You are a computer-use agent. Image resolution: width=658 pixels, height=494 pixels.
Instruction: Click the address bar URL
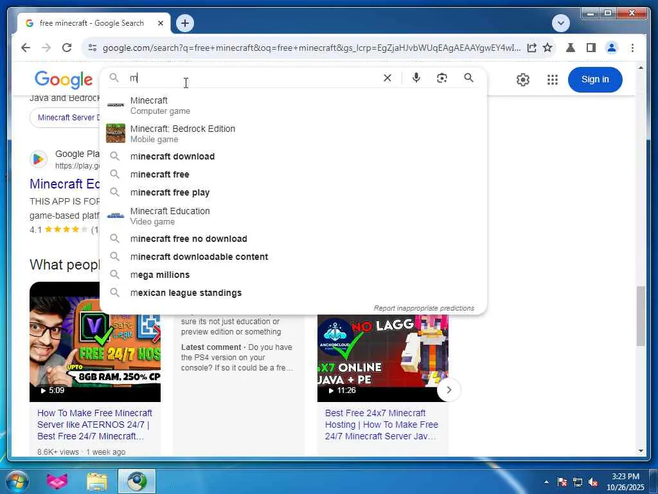pos(312,48)
